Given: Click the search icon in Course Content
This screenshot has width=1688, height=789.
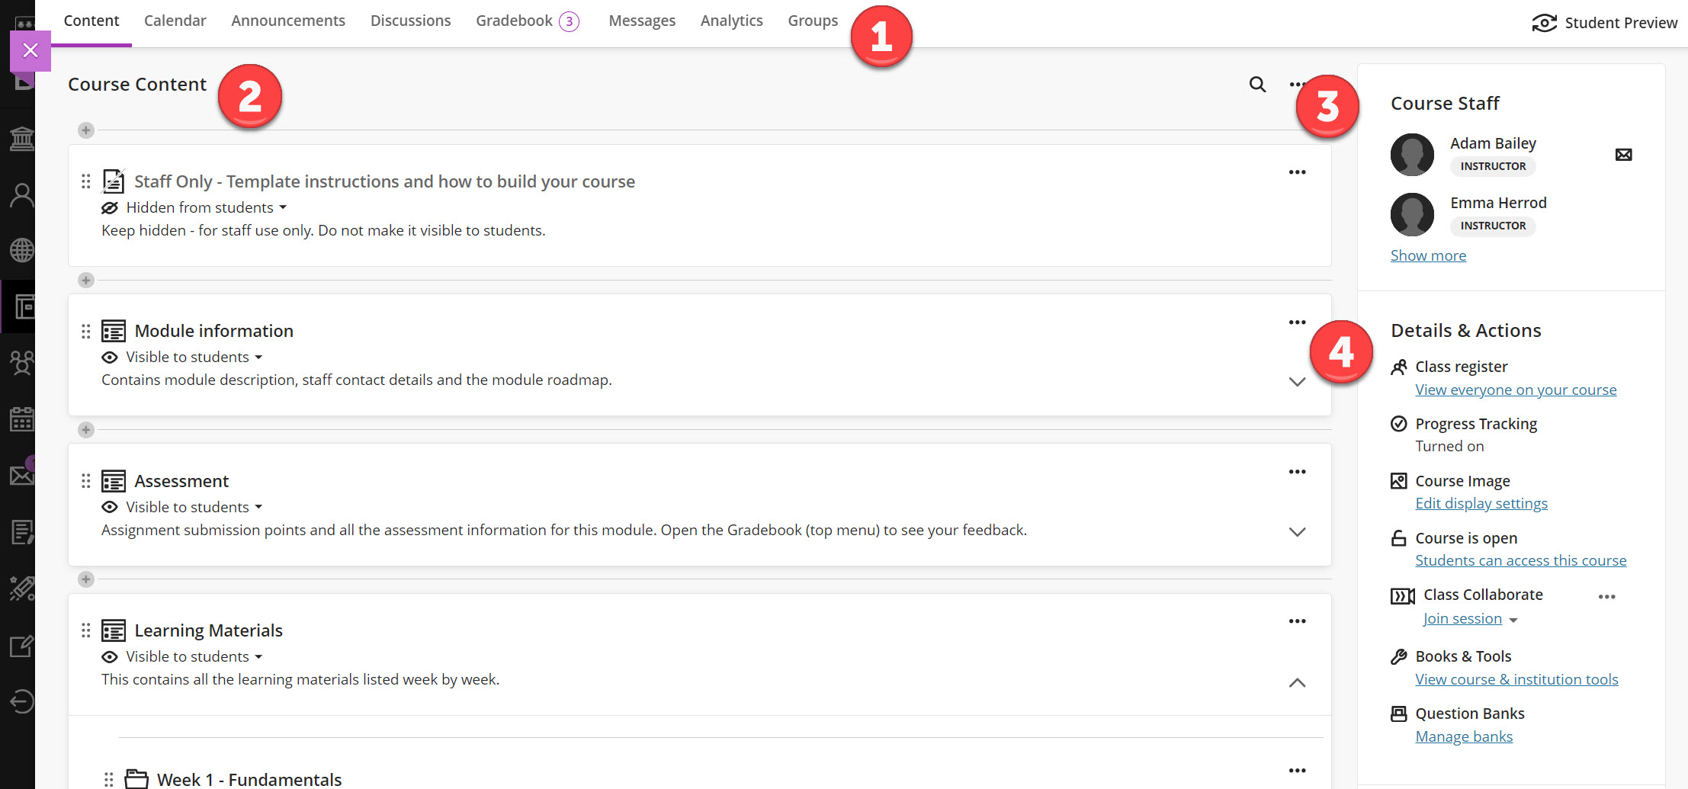Looking at the screenshot, I should pyautogui.click(x=1257, y=85).
